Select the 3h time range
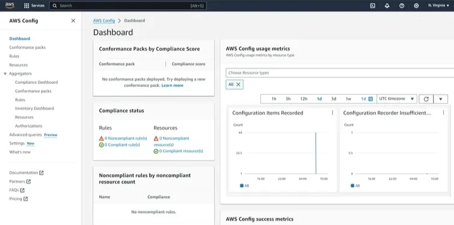This screenshot has height=225, width=454. click(x=288, y=99)
